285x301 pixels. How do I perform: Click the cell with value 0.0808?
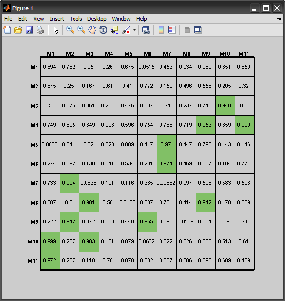pyautogui.click(x=50, y=144)
